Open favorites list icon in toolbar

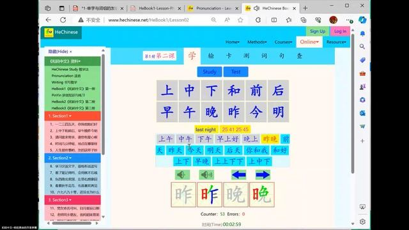click(288, 20)
